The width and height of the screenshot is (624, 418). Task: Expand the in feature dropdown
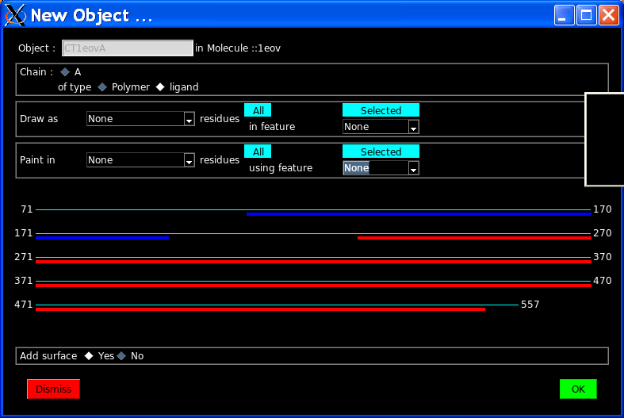[413, 127]
